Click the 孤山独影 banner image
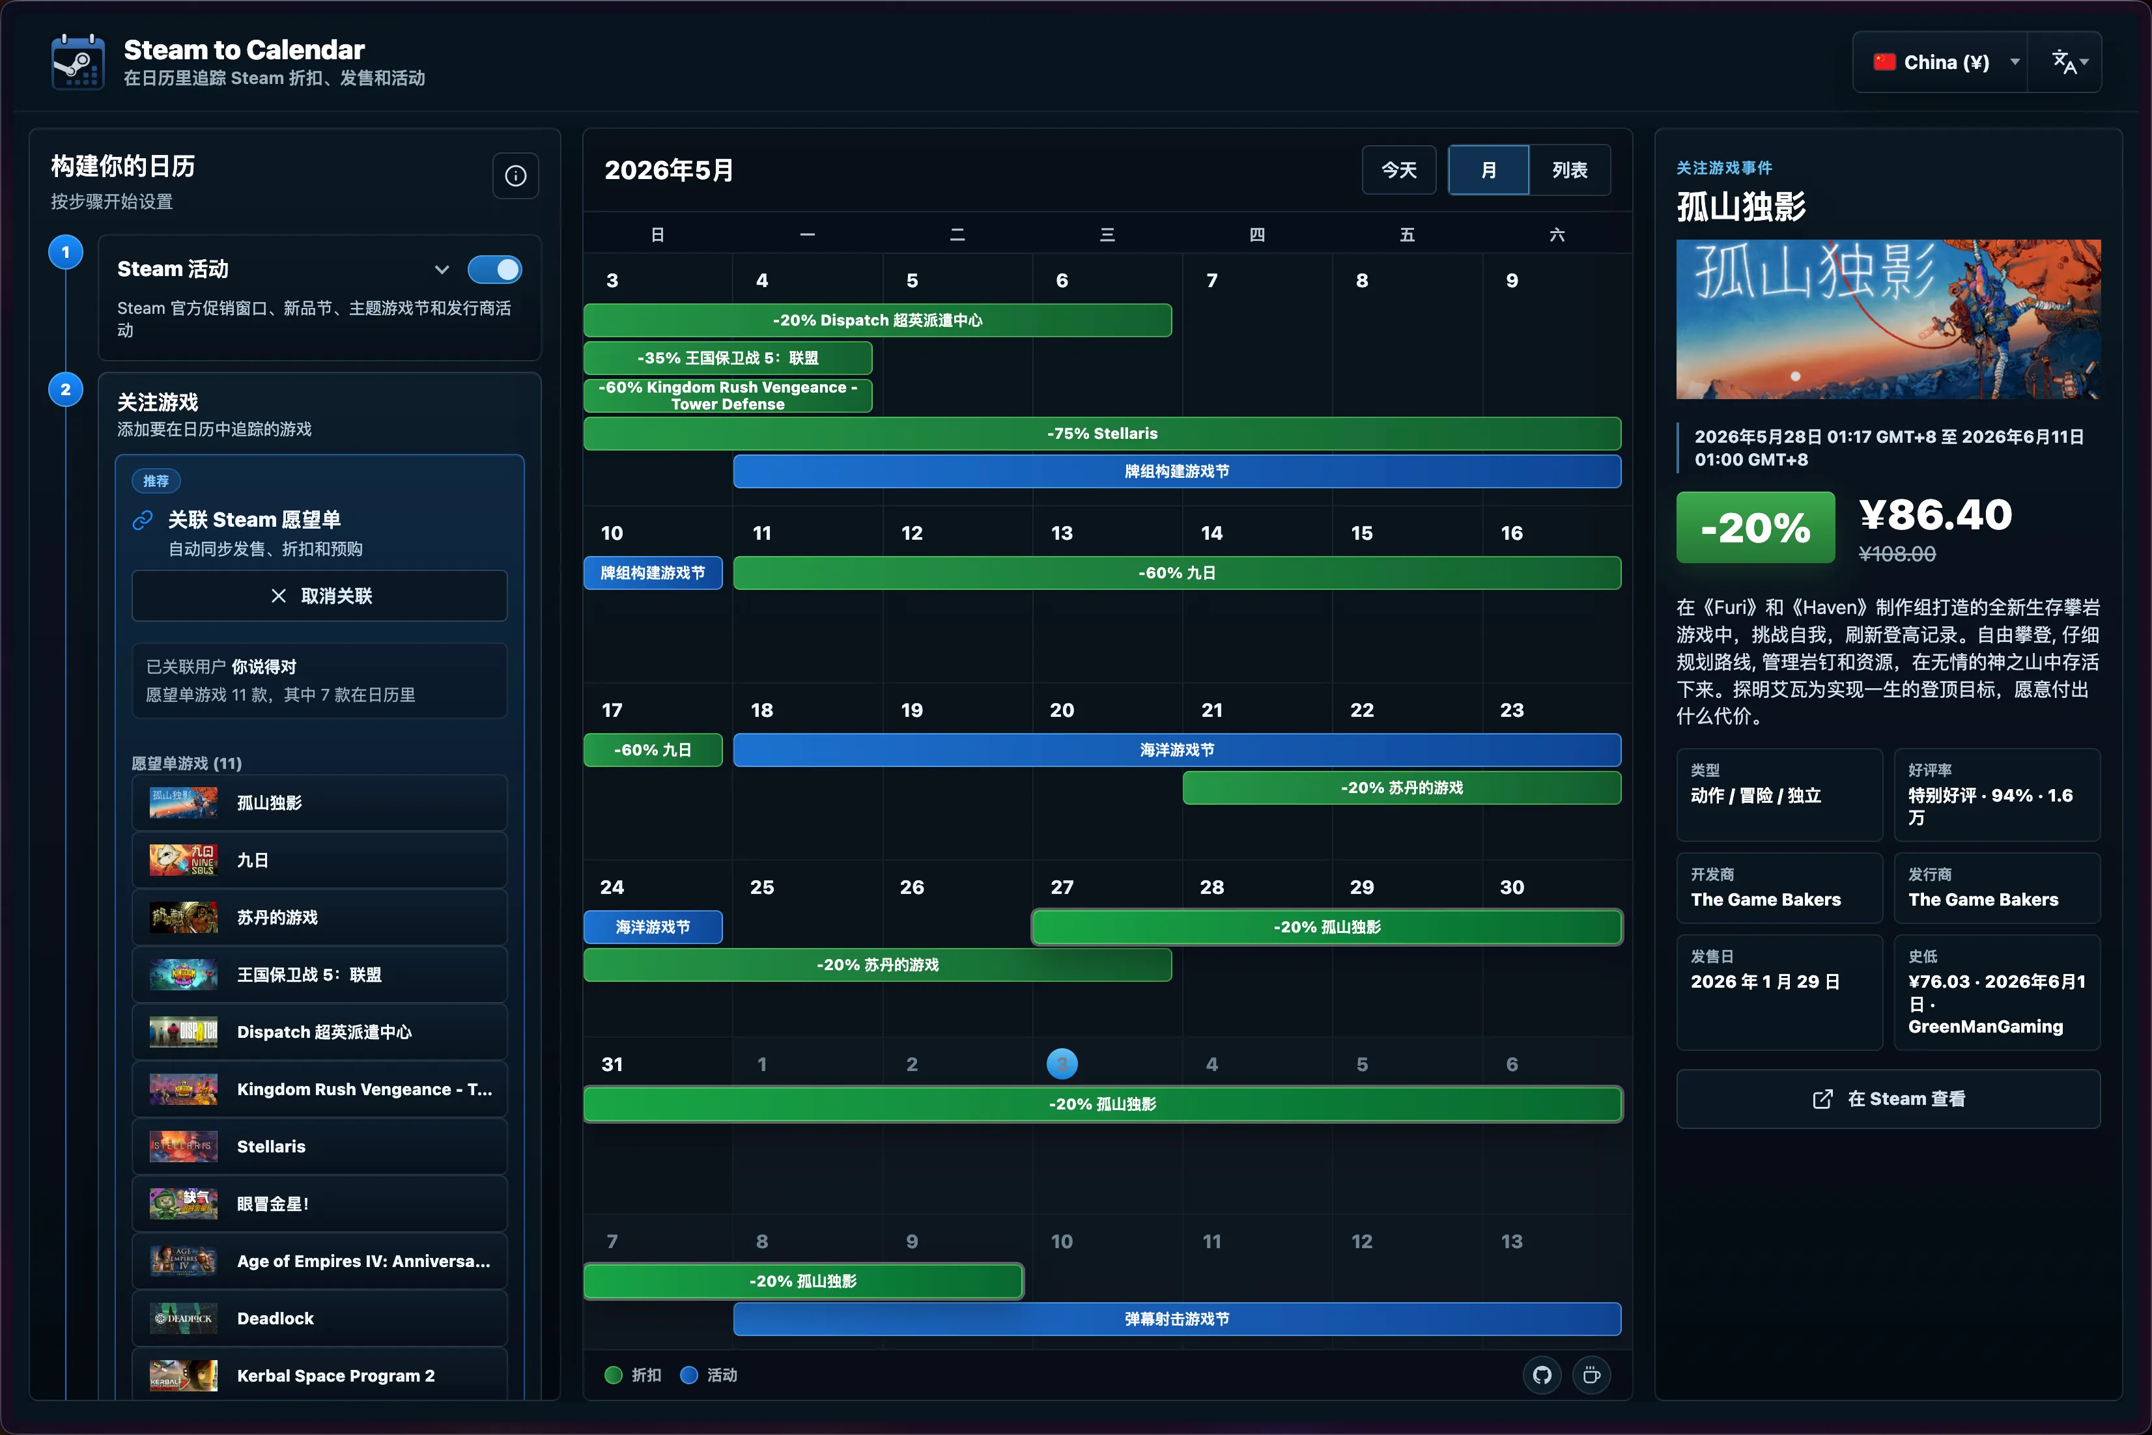The height and width of the screenshot is (1435, 2152). point(1888,320)
